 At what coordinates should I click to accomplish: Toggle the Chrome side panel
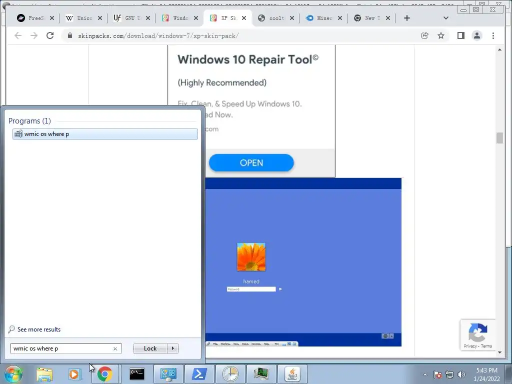pos(460,35)
